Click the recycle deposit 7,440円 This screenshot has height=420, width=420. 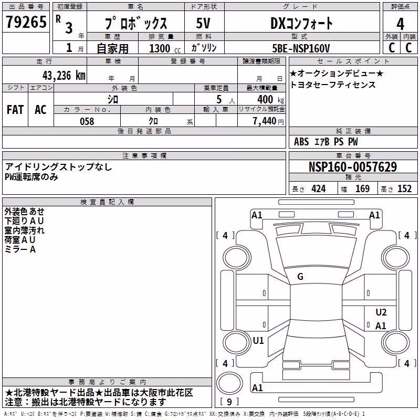(268, 121)
